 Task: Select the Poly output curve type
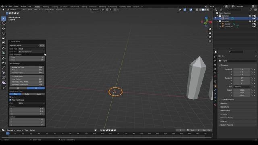[15, 94]
